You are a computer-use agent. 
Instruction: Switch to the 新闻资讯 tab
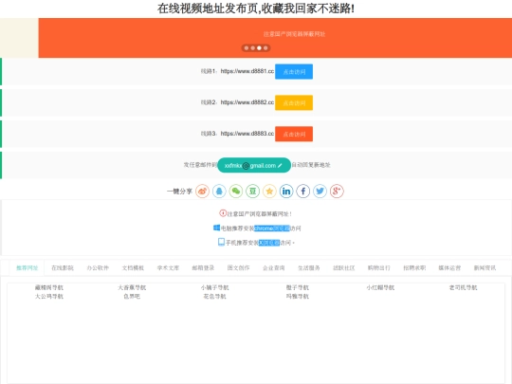(x=485, y=268)
